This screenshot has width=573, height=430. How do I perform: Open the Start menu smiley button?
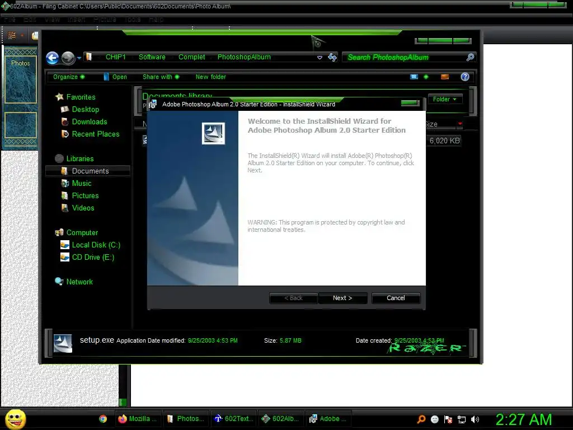click(15, 419)
